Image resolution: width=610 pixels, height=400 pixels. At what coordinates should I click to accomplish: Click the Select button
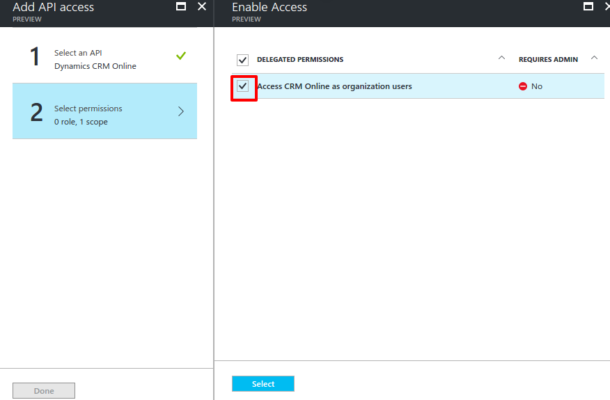(x=263, y=384)
